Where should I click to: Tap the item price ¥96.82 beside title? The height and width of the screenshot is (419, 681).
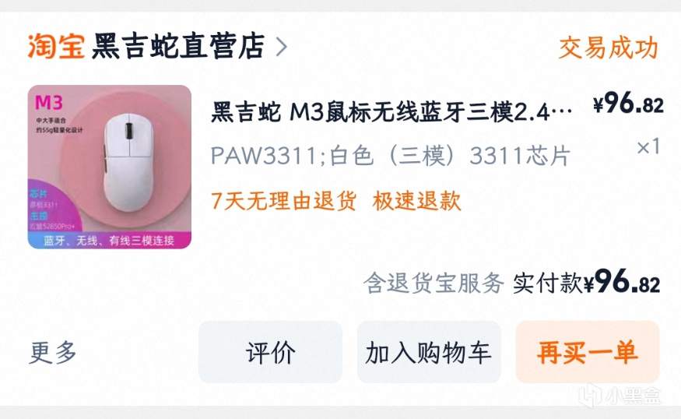click(x=628, y=104)
